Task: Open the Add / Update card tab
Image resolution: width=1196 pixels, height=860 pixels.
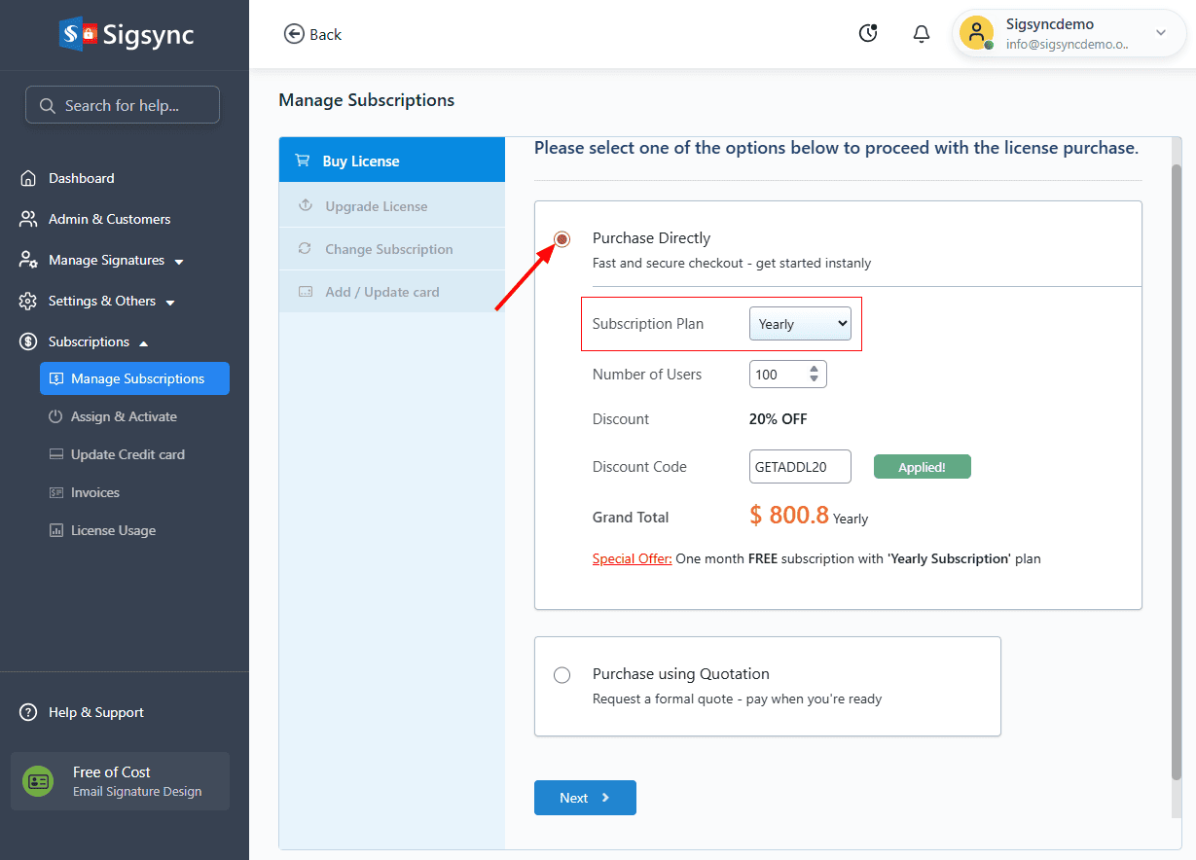Action: pos(392,292)
